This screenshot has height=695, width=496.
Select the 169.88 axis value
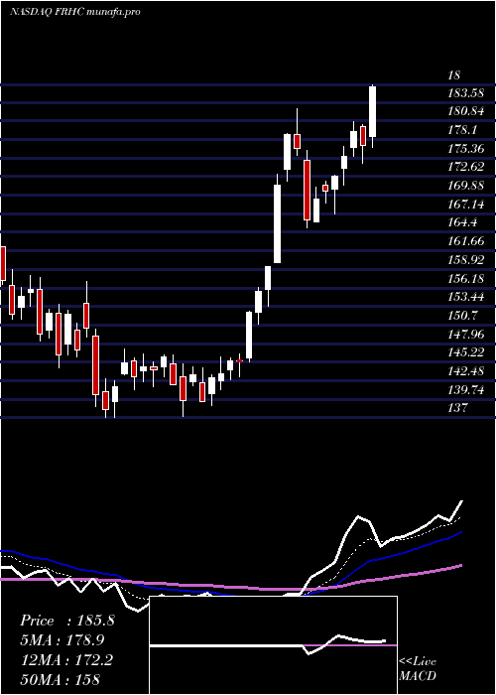pyautogui.click(x=466, y=186)
